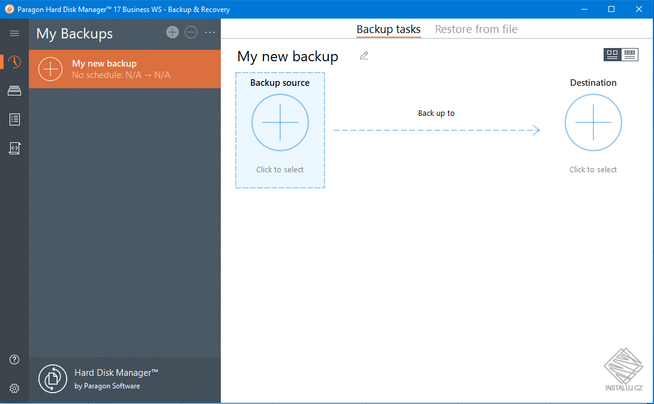
Task: Open the task list sidebar icon
Action: point(14,119)
